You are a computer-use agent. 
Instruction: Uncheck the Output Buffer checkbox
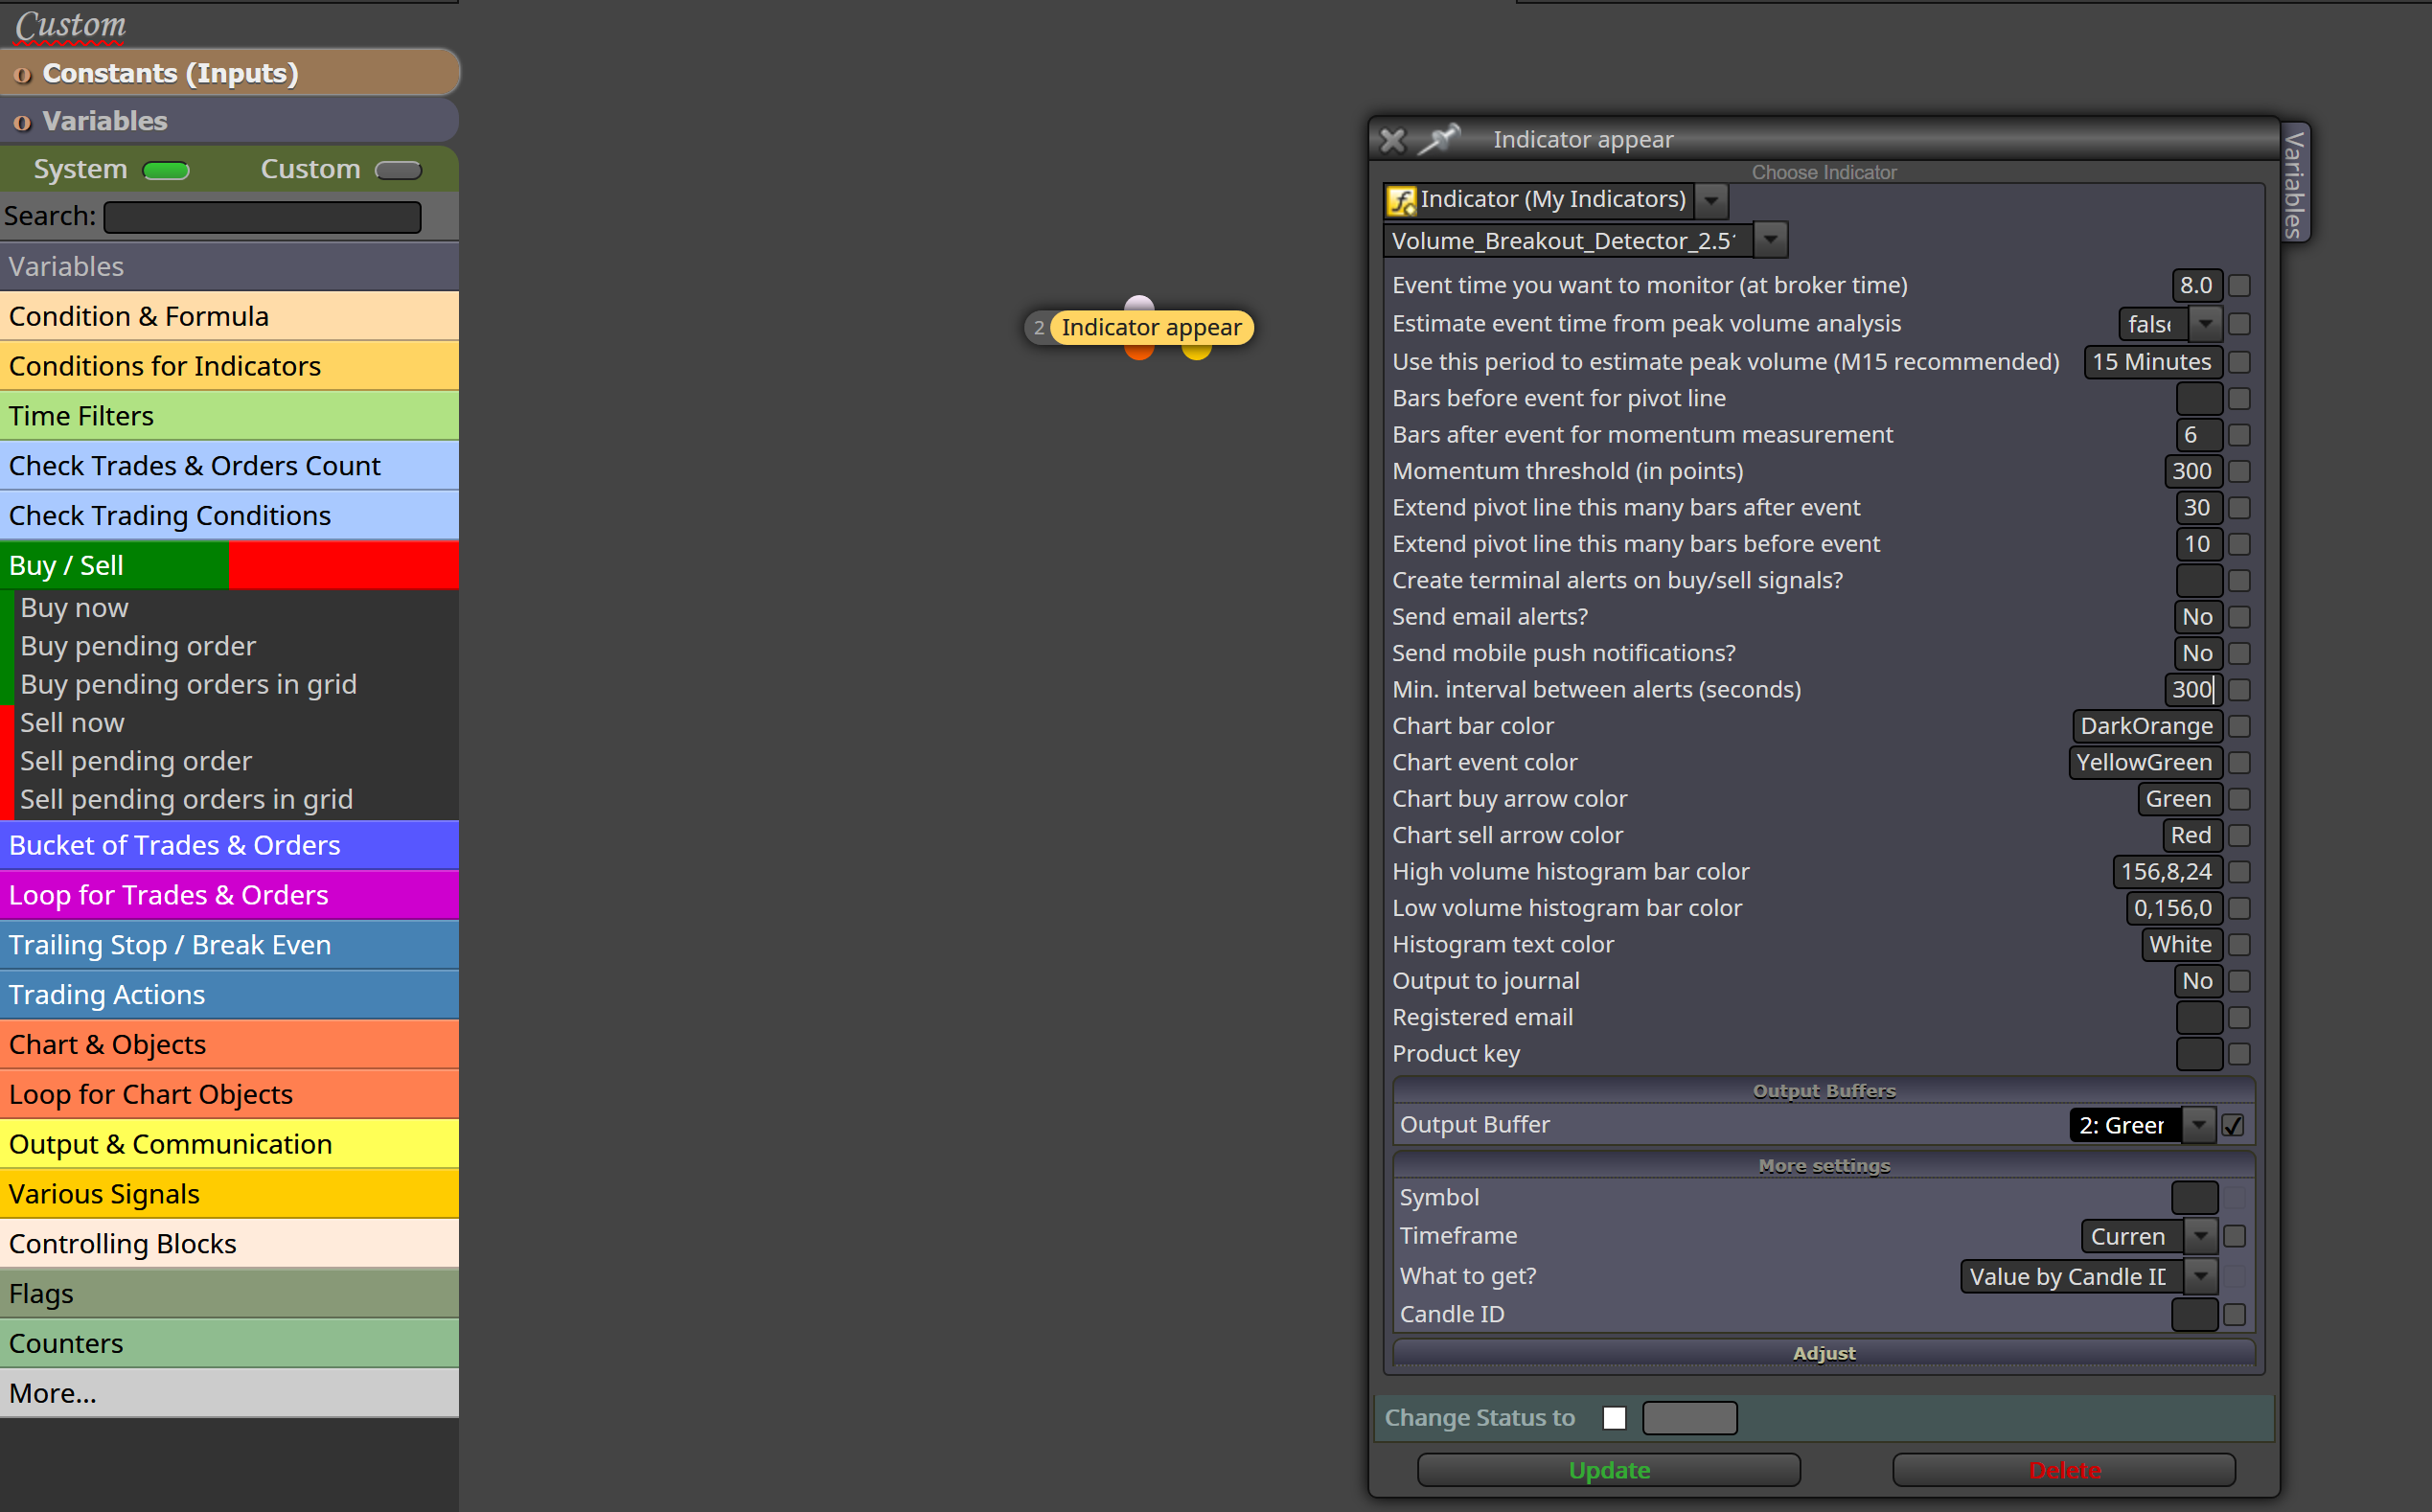(2233, 1125)
